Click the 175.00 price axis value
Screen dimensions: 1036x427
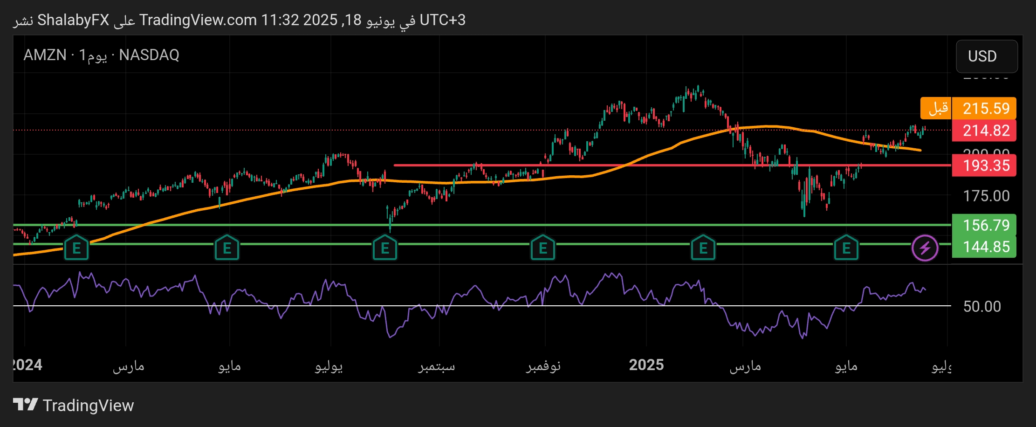986,196
